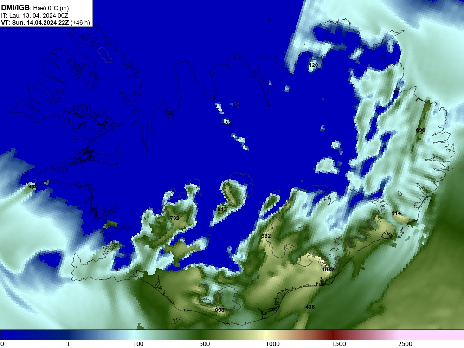
Task: Select the 955 label on the southern glacier
Action: (219, 310)
